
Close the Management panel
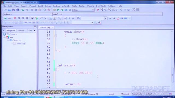coord(35,26)
